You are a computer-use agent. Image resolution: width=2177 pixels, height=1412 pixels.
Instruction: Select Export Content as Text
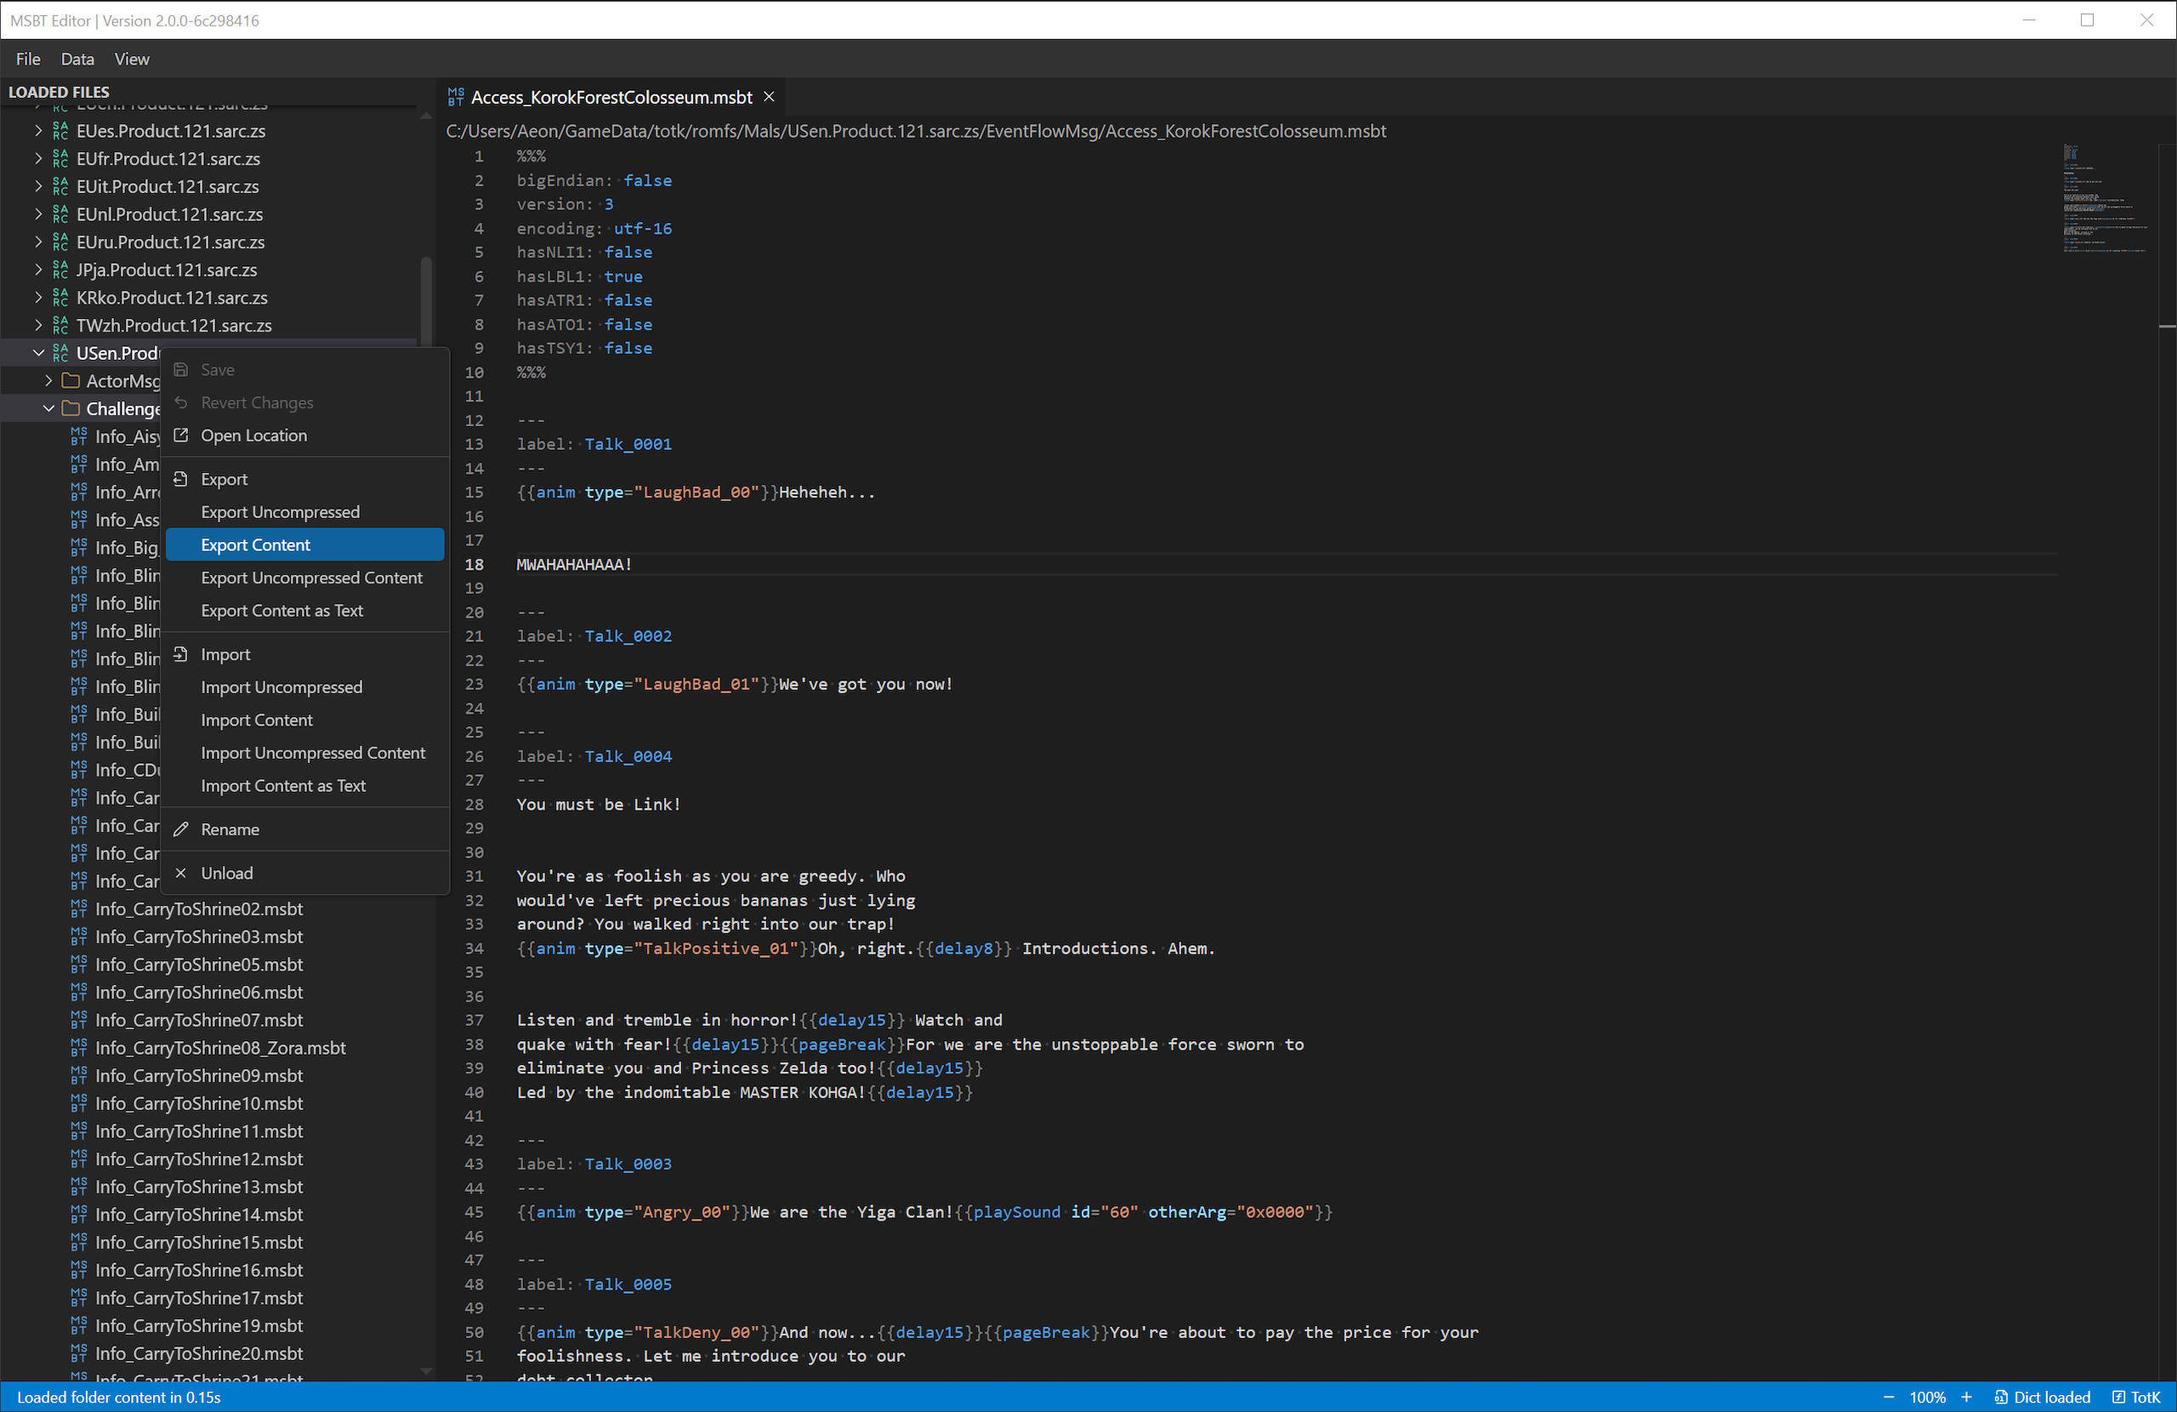[x=281, y=611]
